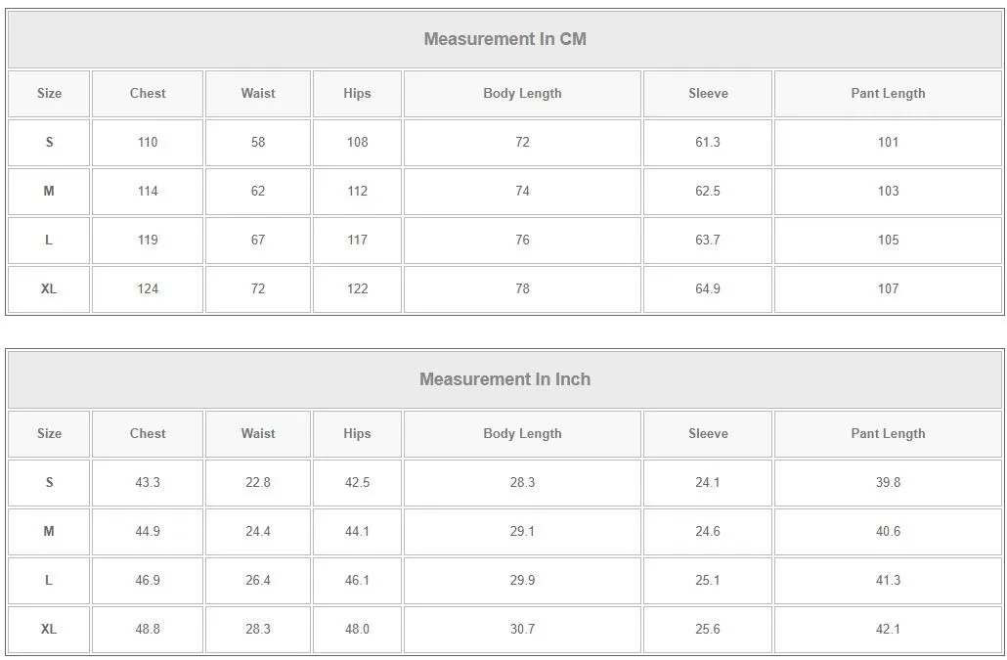The height and width of the screenshot is (660, 1007).
Task: Click Body Length header in Inch table
Action: [x=522, y=434]
